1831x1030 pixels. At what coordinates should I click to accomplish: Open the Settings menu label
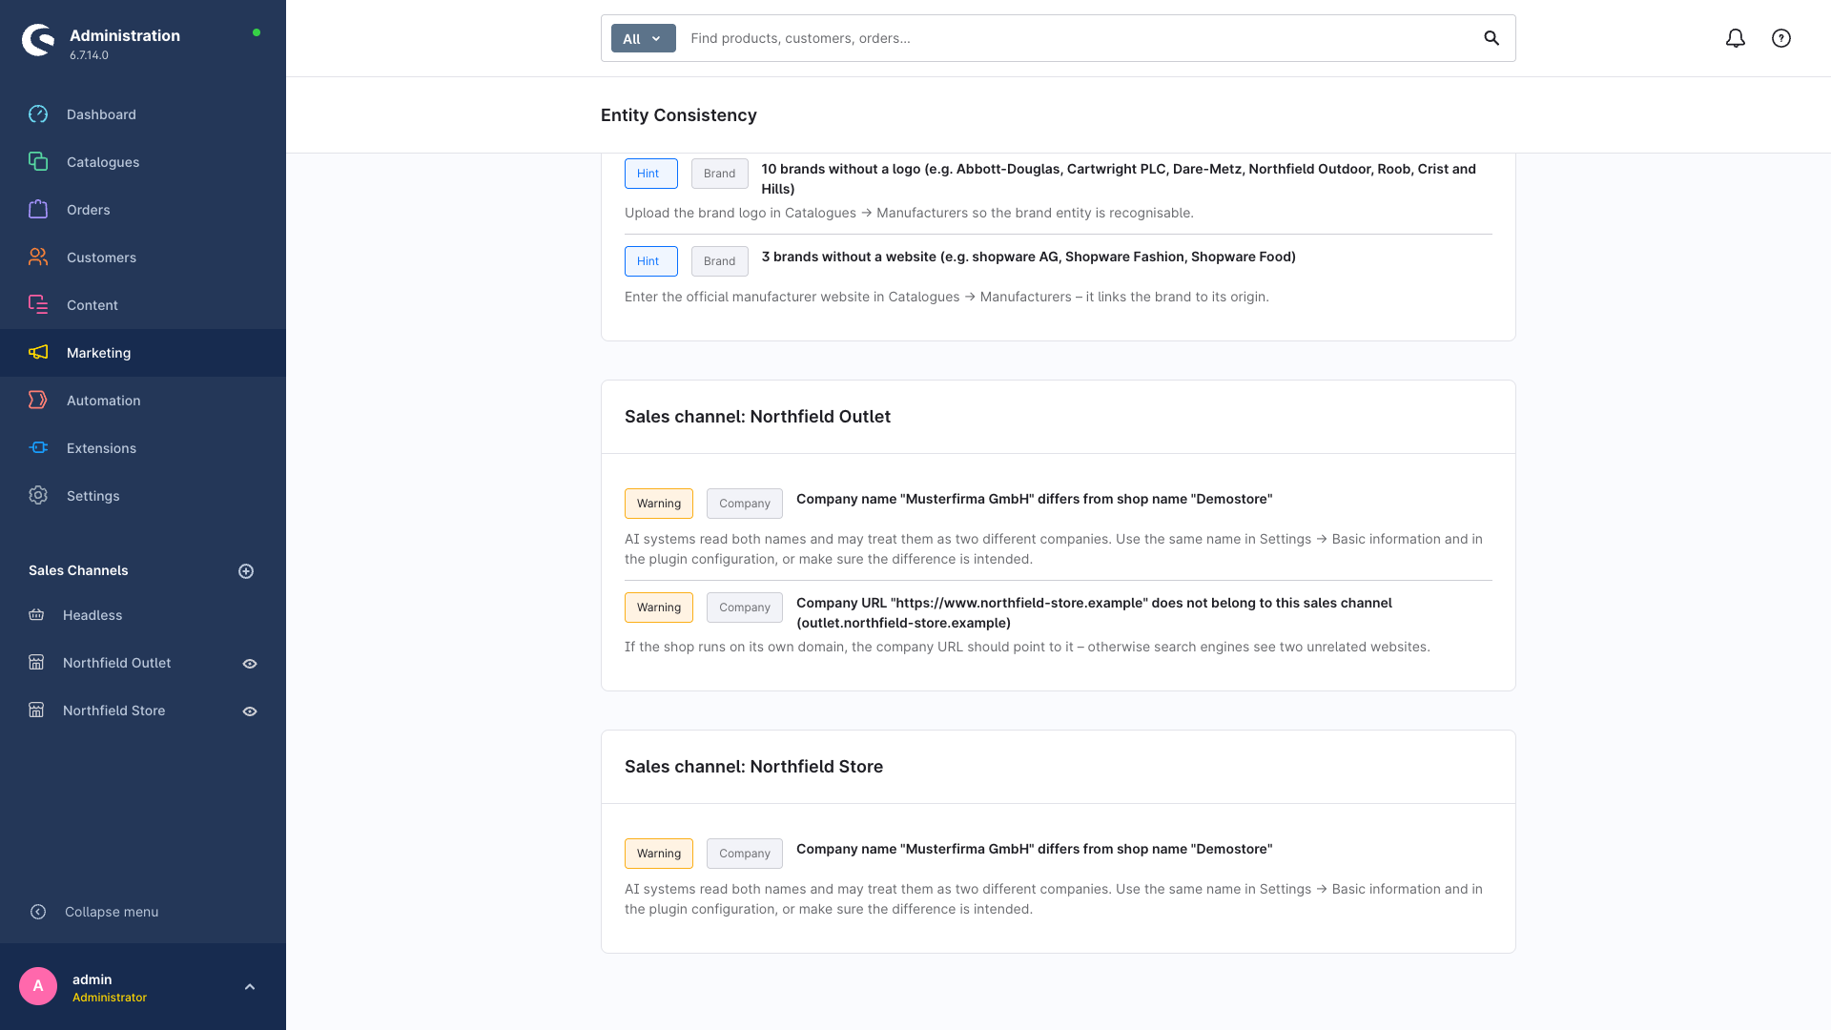93,496
